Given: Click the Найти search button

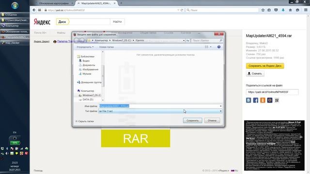Looking at the screenshot, I should click(117, 22).
